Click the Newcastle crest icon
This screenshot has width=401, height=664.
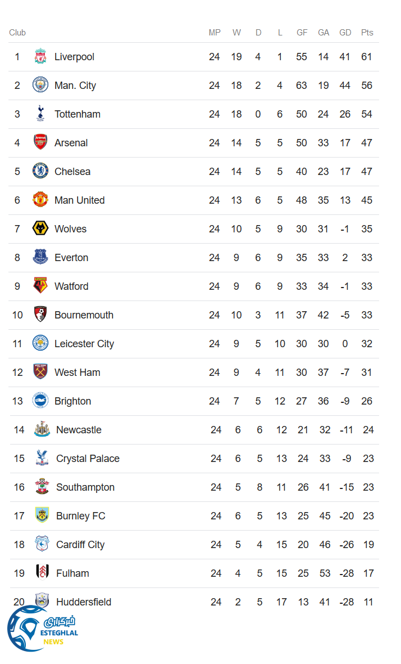(42, 430)
